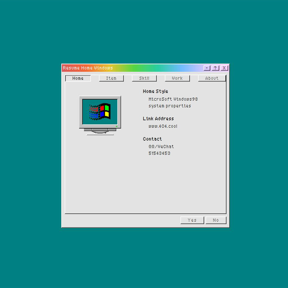Click the No button

click(x=216, y=220)
